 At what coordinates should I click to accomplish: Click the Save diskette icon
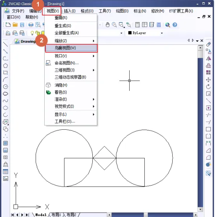pos(22,25)
